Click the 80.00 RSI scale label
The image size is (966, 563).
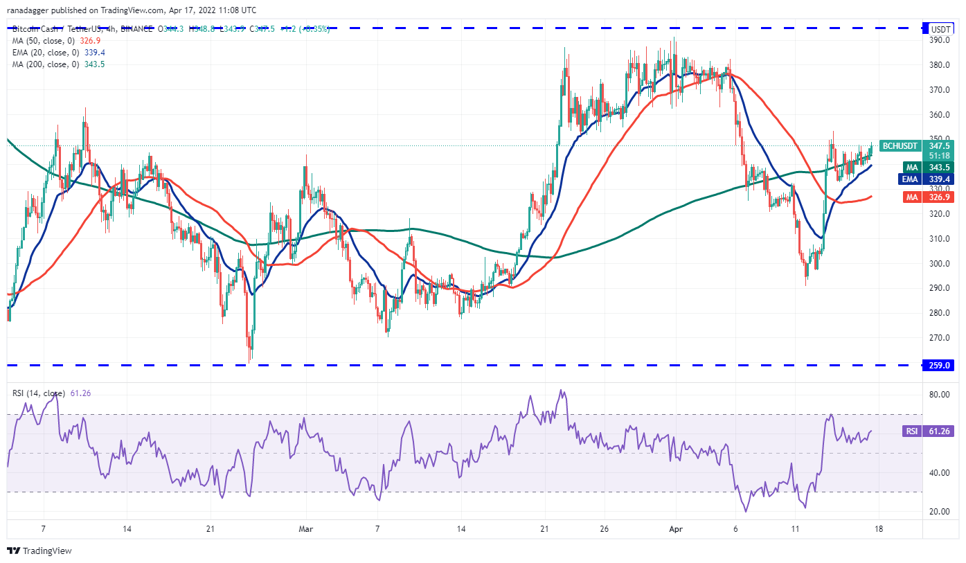(939, 395)
